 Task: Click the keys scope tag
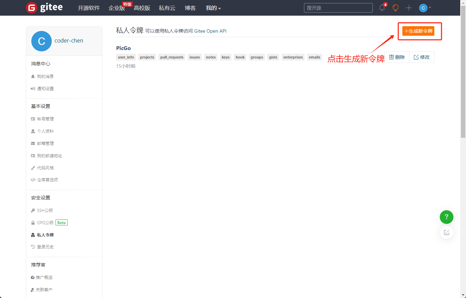point(226,57)
